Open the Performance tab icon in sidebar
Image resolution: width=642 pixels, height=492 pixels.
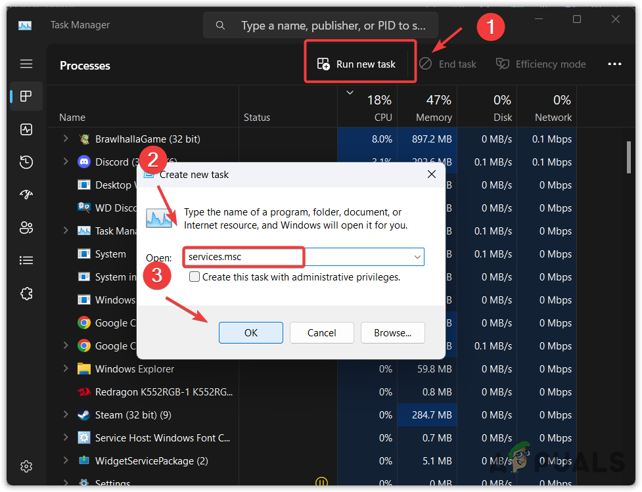26,129
